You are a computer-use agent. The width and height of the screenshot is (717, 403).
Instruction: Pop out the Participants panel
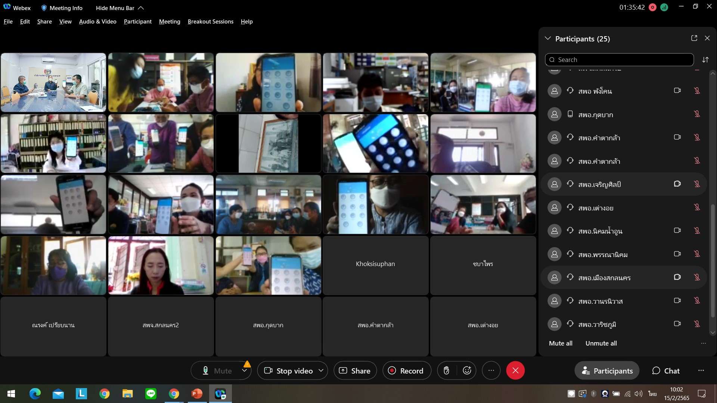point(694,38)
